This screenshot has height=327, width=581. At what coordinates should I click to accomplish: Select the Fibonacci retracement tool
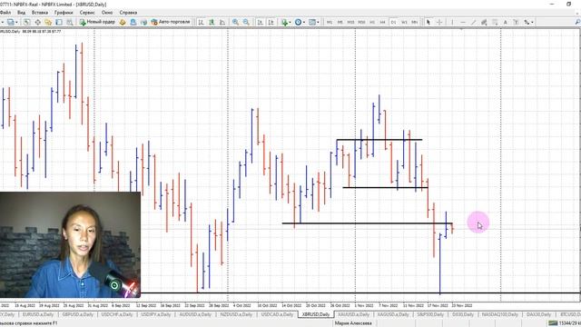point(495,22)
